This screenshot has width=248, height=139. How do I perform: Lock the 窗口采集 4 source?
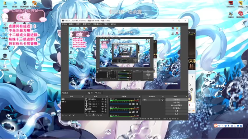[x=105, y=112]
